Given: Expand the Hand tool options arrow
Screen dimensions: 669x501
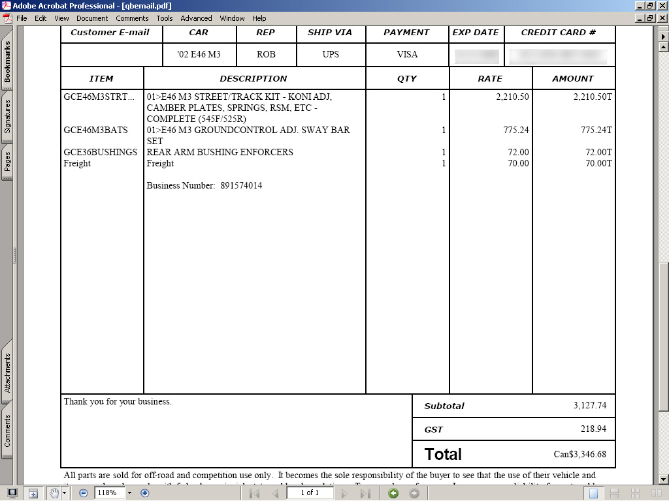Looking at the screenshot, I should [x=64, y=493].
